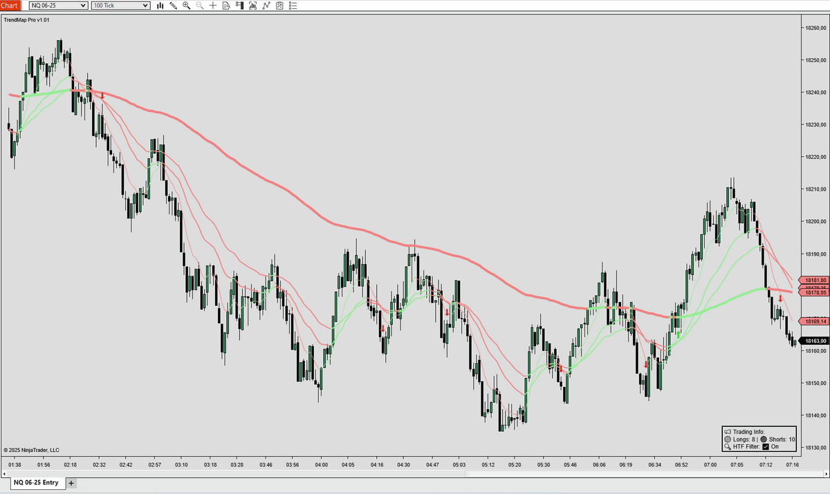Open the Chart Trader toolbar icon
830x494 pixels.
(239, 6)
